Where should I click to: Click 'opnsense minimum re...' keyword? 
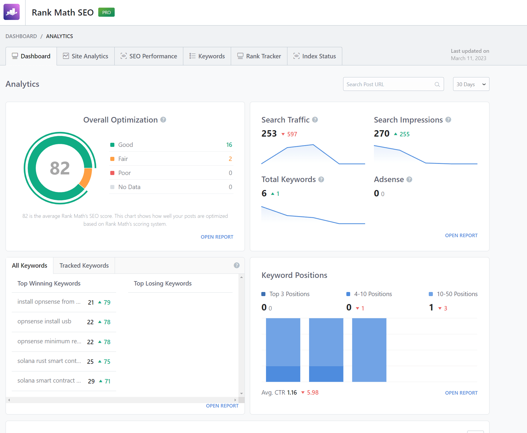tap(49, 341)
